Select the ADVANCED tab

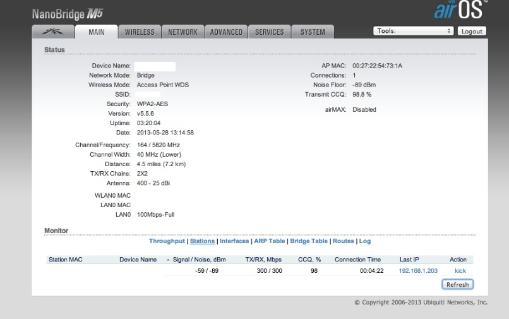(226, 32)
